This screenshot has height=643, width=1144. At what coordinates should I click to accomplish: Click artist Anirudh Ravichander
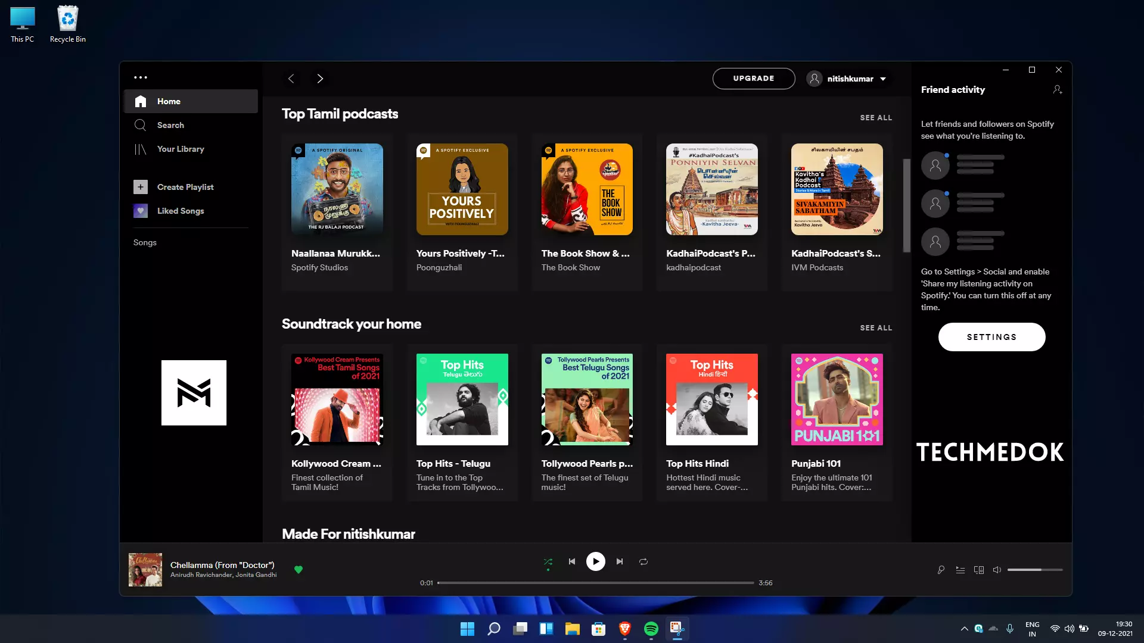(x=201, y=575)
